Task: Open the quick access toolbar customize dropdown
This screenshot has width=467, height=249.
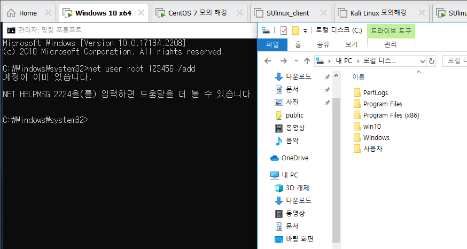Action: point(305,30)
